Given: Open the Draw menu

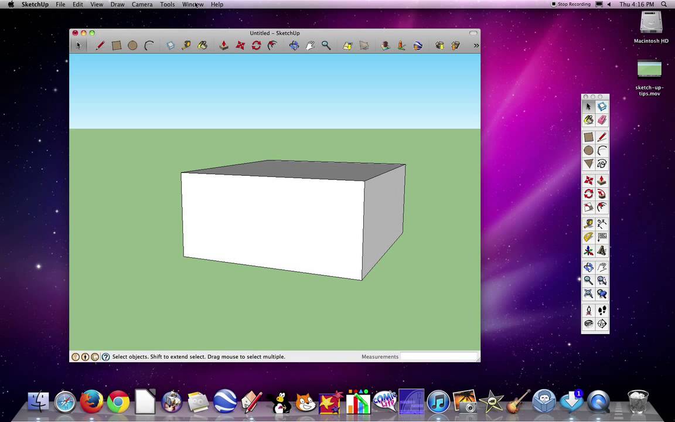Looking at the screenshot, I should click(117, 4).
